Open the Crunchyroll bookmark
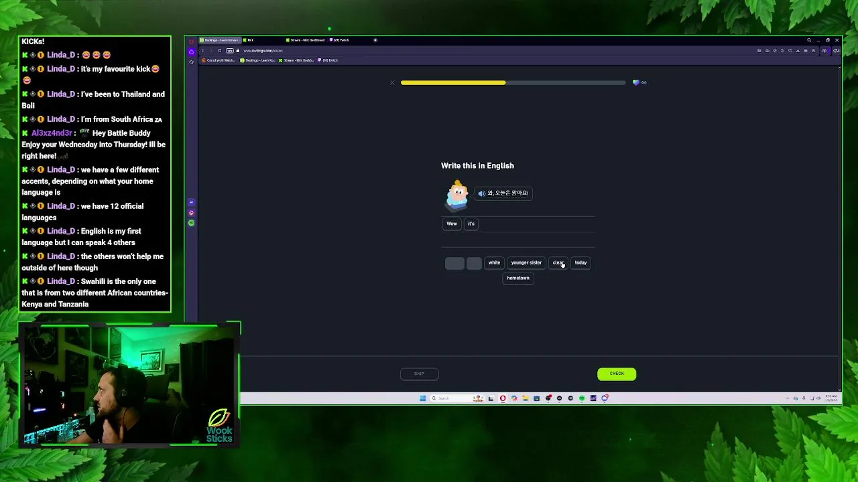 click(219, 60)
